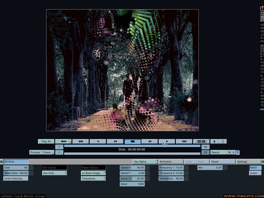Click the X icon in playback bar
The width and height of the screenshot is (264, 198).
tap(223, 141)
